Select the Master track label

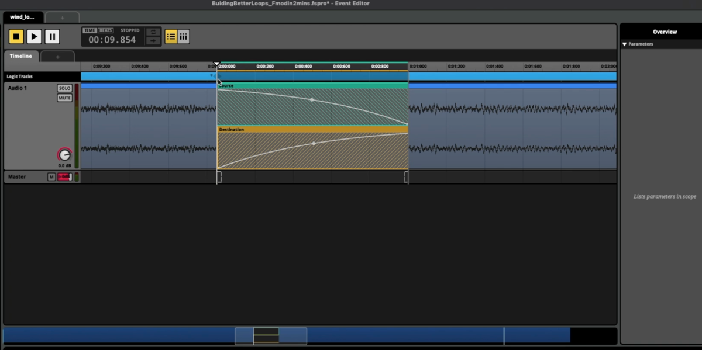coord(17,176)
